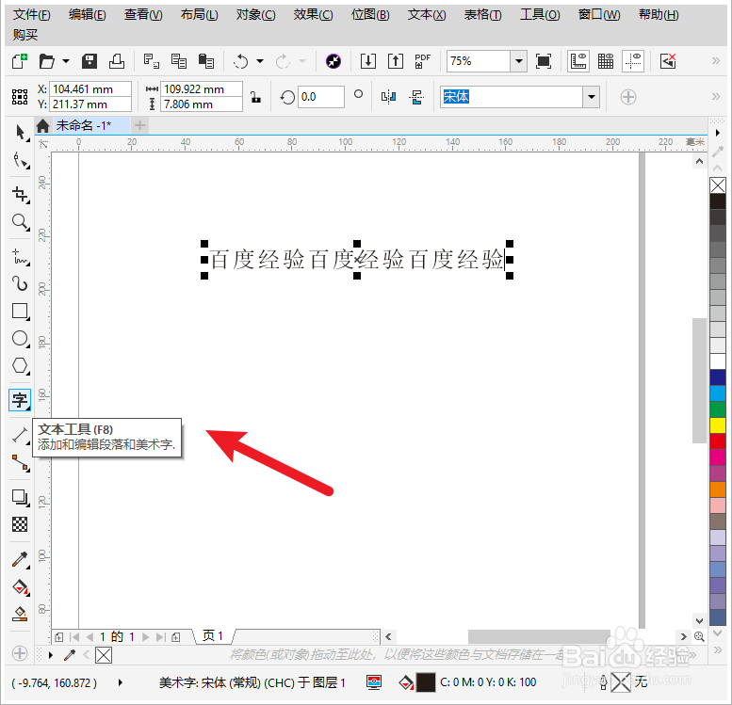Select the Shape edit tool
Screen dimensions: 732x705
point(20,160)
